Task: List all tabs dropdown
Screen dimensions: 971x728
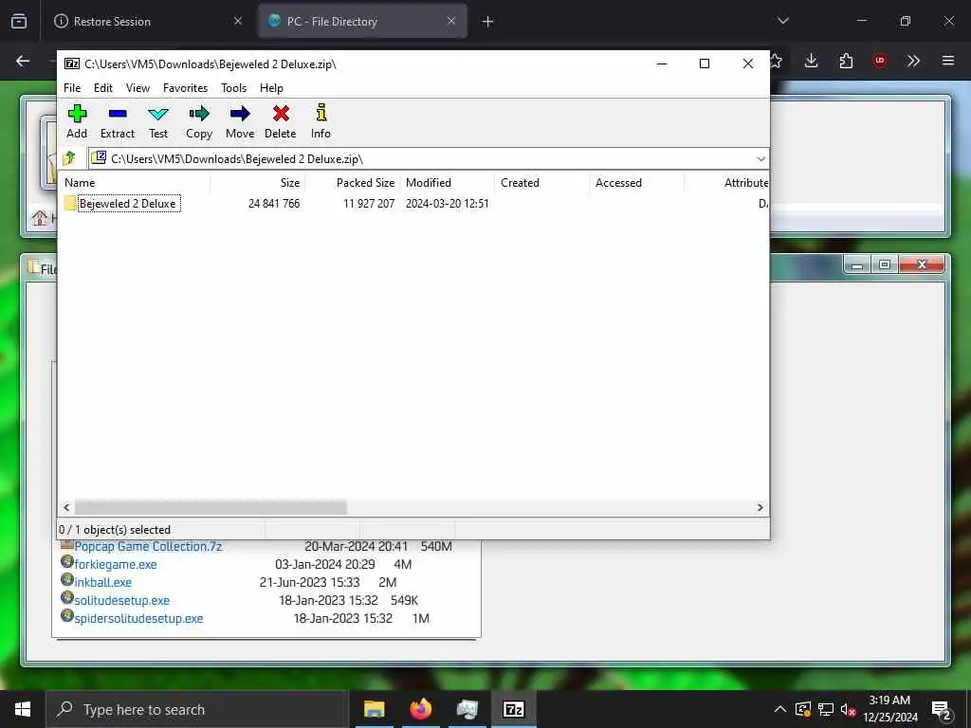Action: click(783, 22)
